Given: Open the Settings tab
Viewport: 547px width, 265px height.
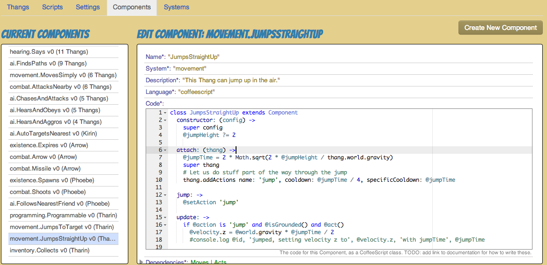Looking at the screenshot, I should (88, 7).
